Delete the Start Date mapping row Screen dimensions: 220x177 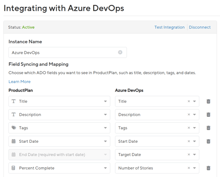(208, 141)
